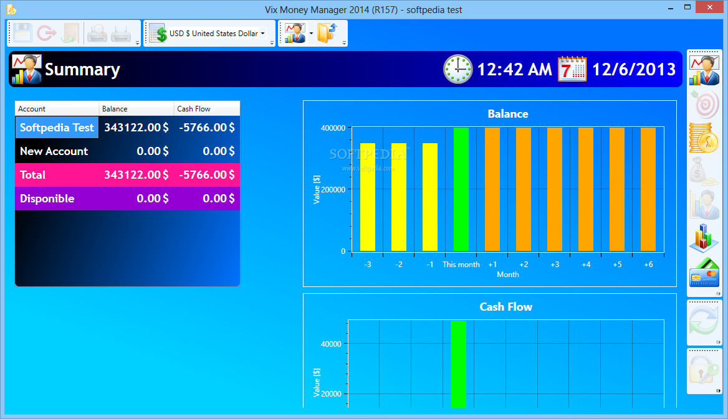The height and width of the screenshot is (419, 728).
Task: Expand the navigation sidebar overflow arrow
Action: coord(718,293)
